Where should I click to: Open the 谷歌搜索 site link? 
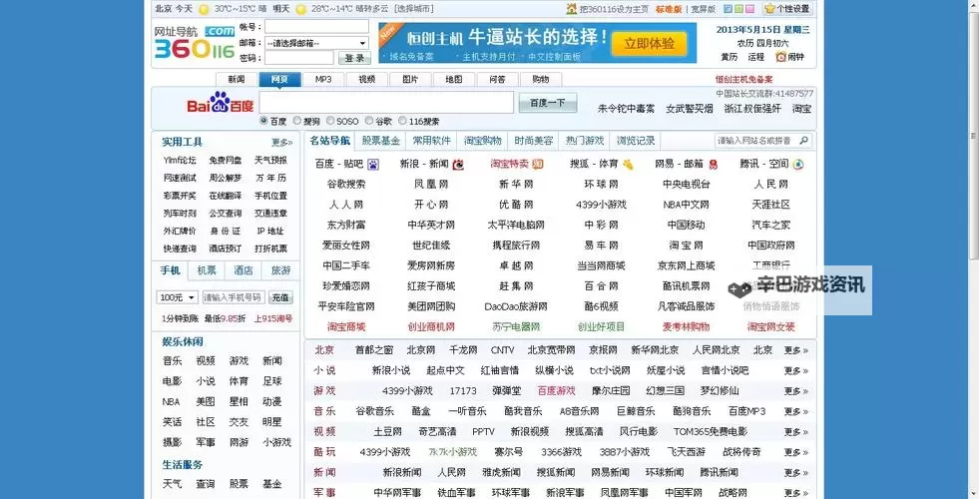[346, 185]
